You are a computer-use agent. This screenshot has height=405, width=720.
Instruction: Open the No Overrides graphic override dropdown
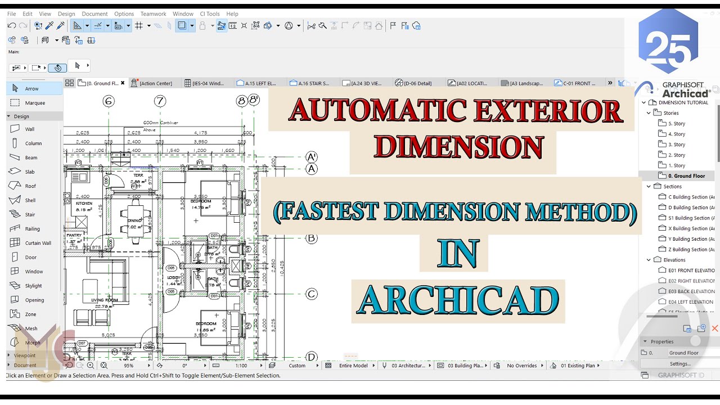[522, 365]
